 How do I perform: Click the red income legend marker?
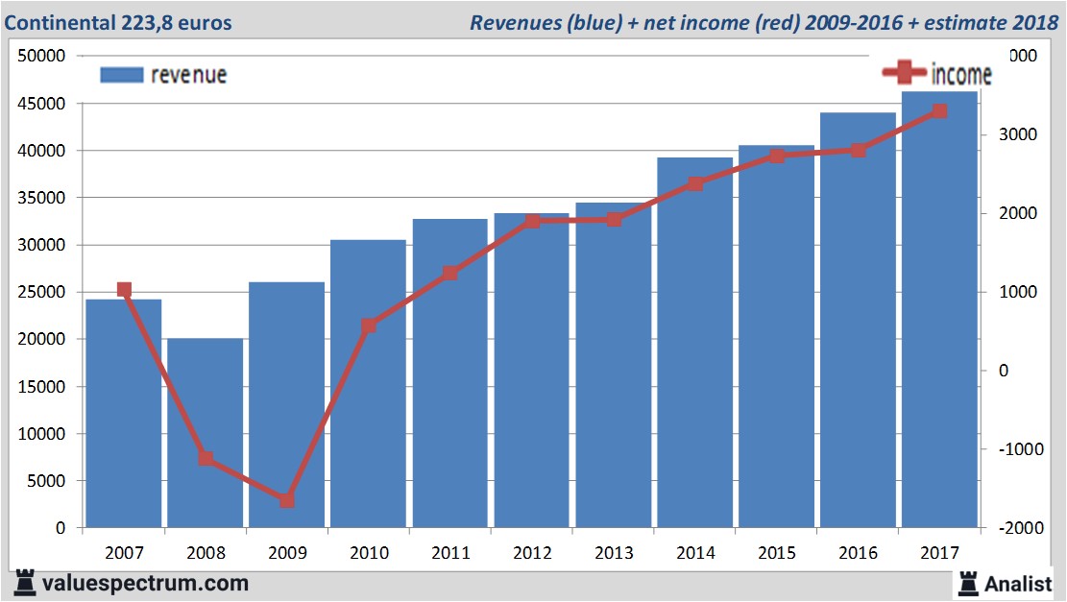click(x=905, y=72)
